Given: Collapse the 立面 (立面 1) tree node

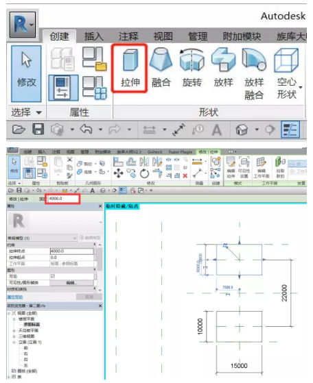Looking at the screenshot, I should click(14, 342).
